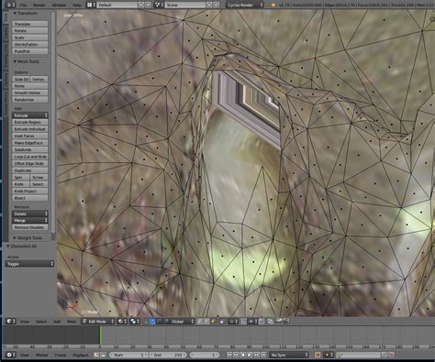The width and height of the screenshot is (435, 362).
Task: Click the Translate button
Action: click(x=30, y=24)
